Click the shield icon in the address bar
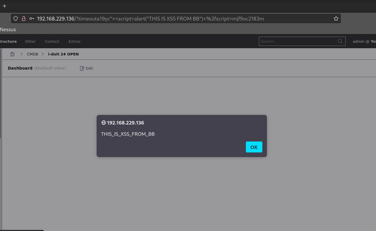The width and height of the screenshot is (376, 231). pyautogui.click(x=16, y=18)
